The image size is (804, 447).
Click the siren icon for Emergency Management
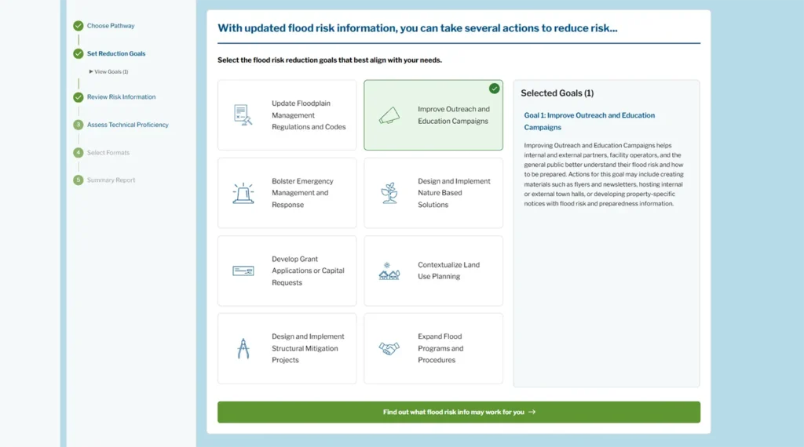coord(243,193)
